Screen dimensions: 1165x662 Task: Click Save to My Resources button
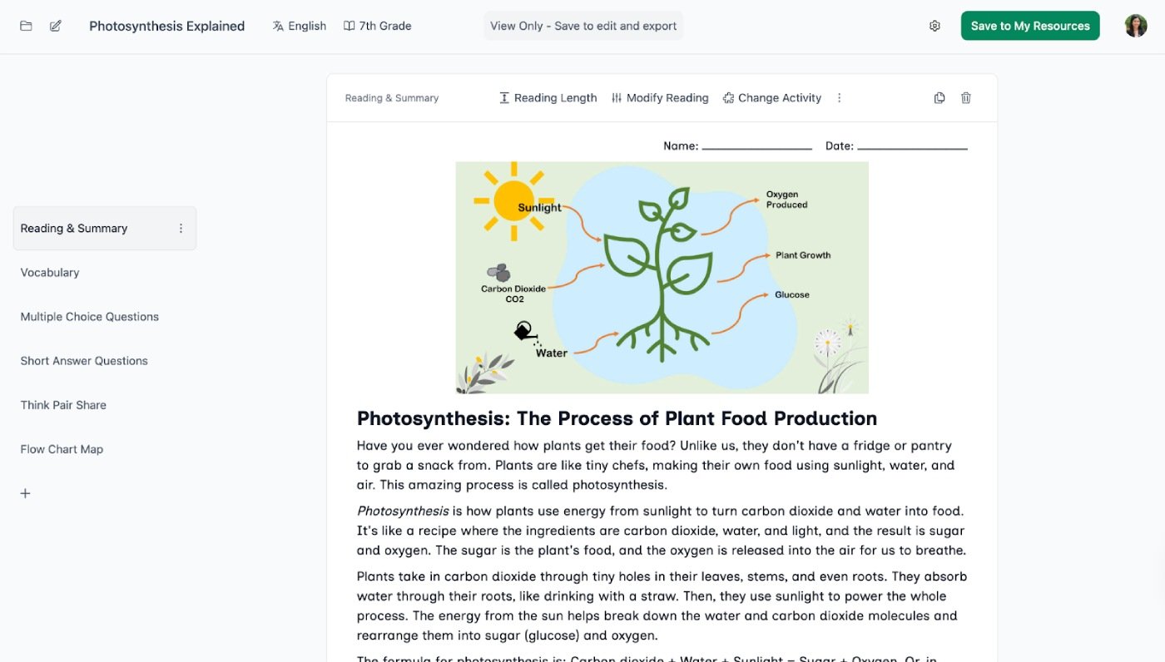pyautogui.click(x=1030, y=26)
